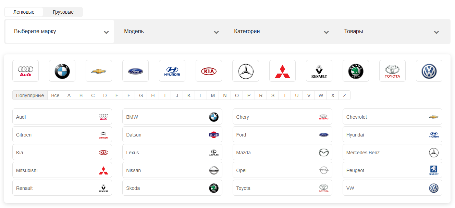Viewport: 455px width, 208px height.
Task: Choose the Volkswagen logo tile in top row
Action: pos(429,71)
